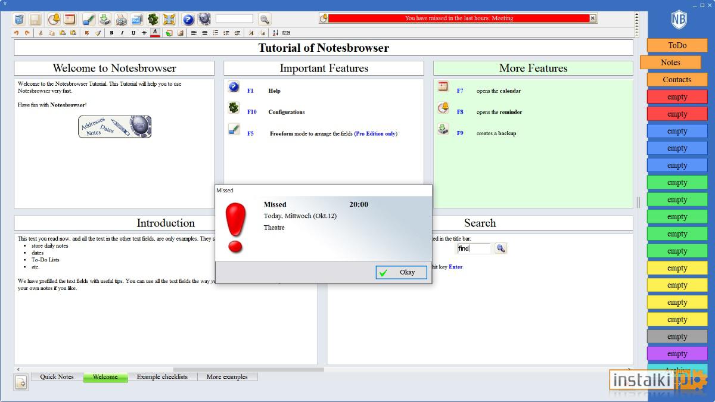Close the red missed-meeting notification bar
The width and height of the screenshot is (715, 402).
[x=592, y=18]
